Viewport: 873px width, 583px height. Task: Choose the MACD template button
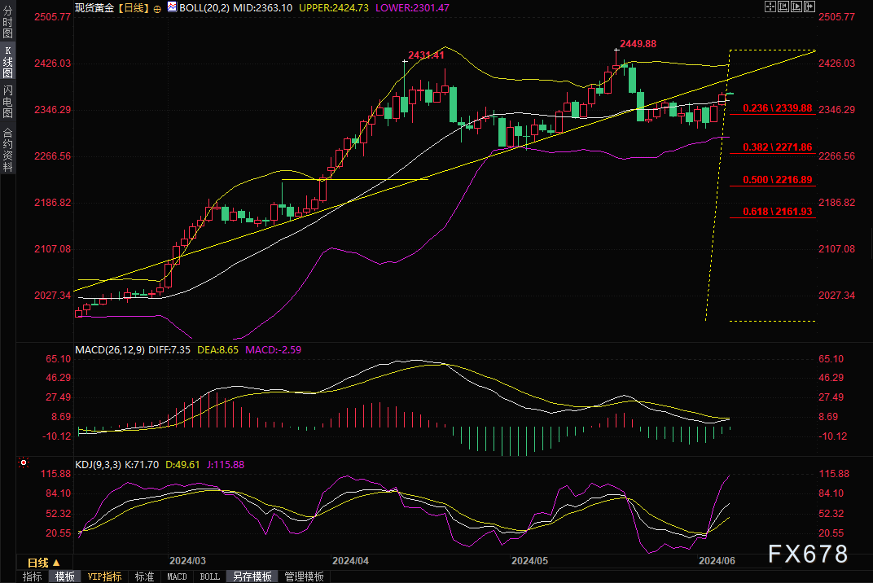click(177, 576)
